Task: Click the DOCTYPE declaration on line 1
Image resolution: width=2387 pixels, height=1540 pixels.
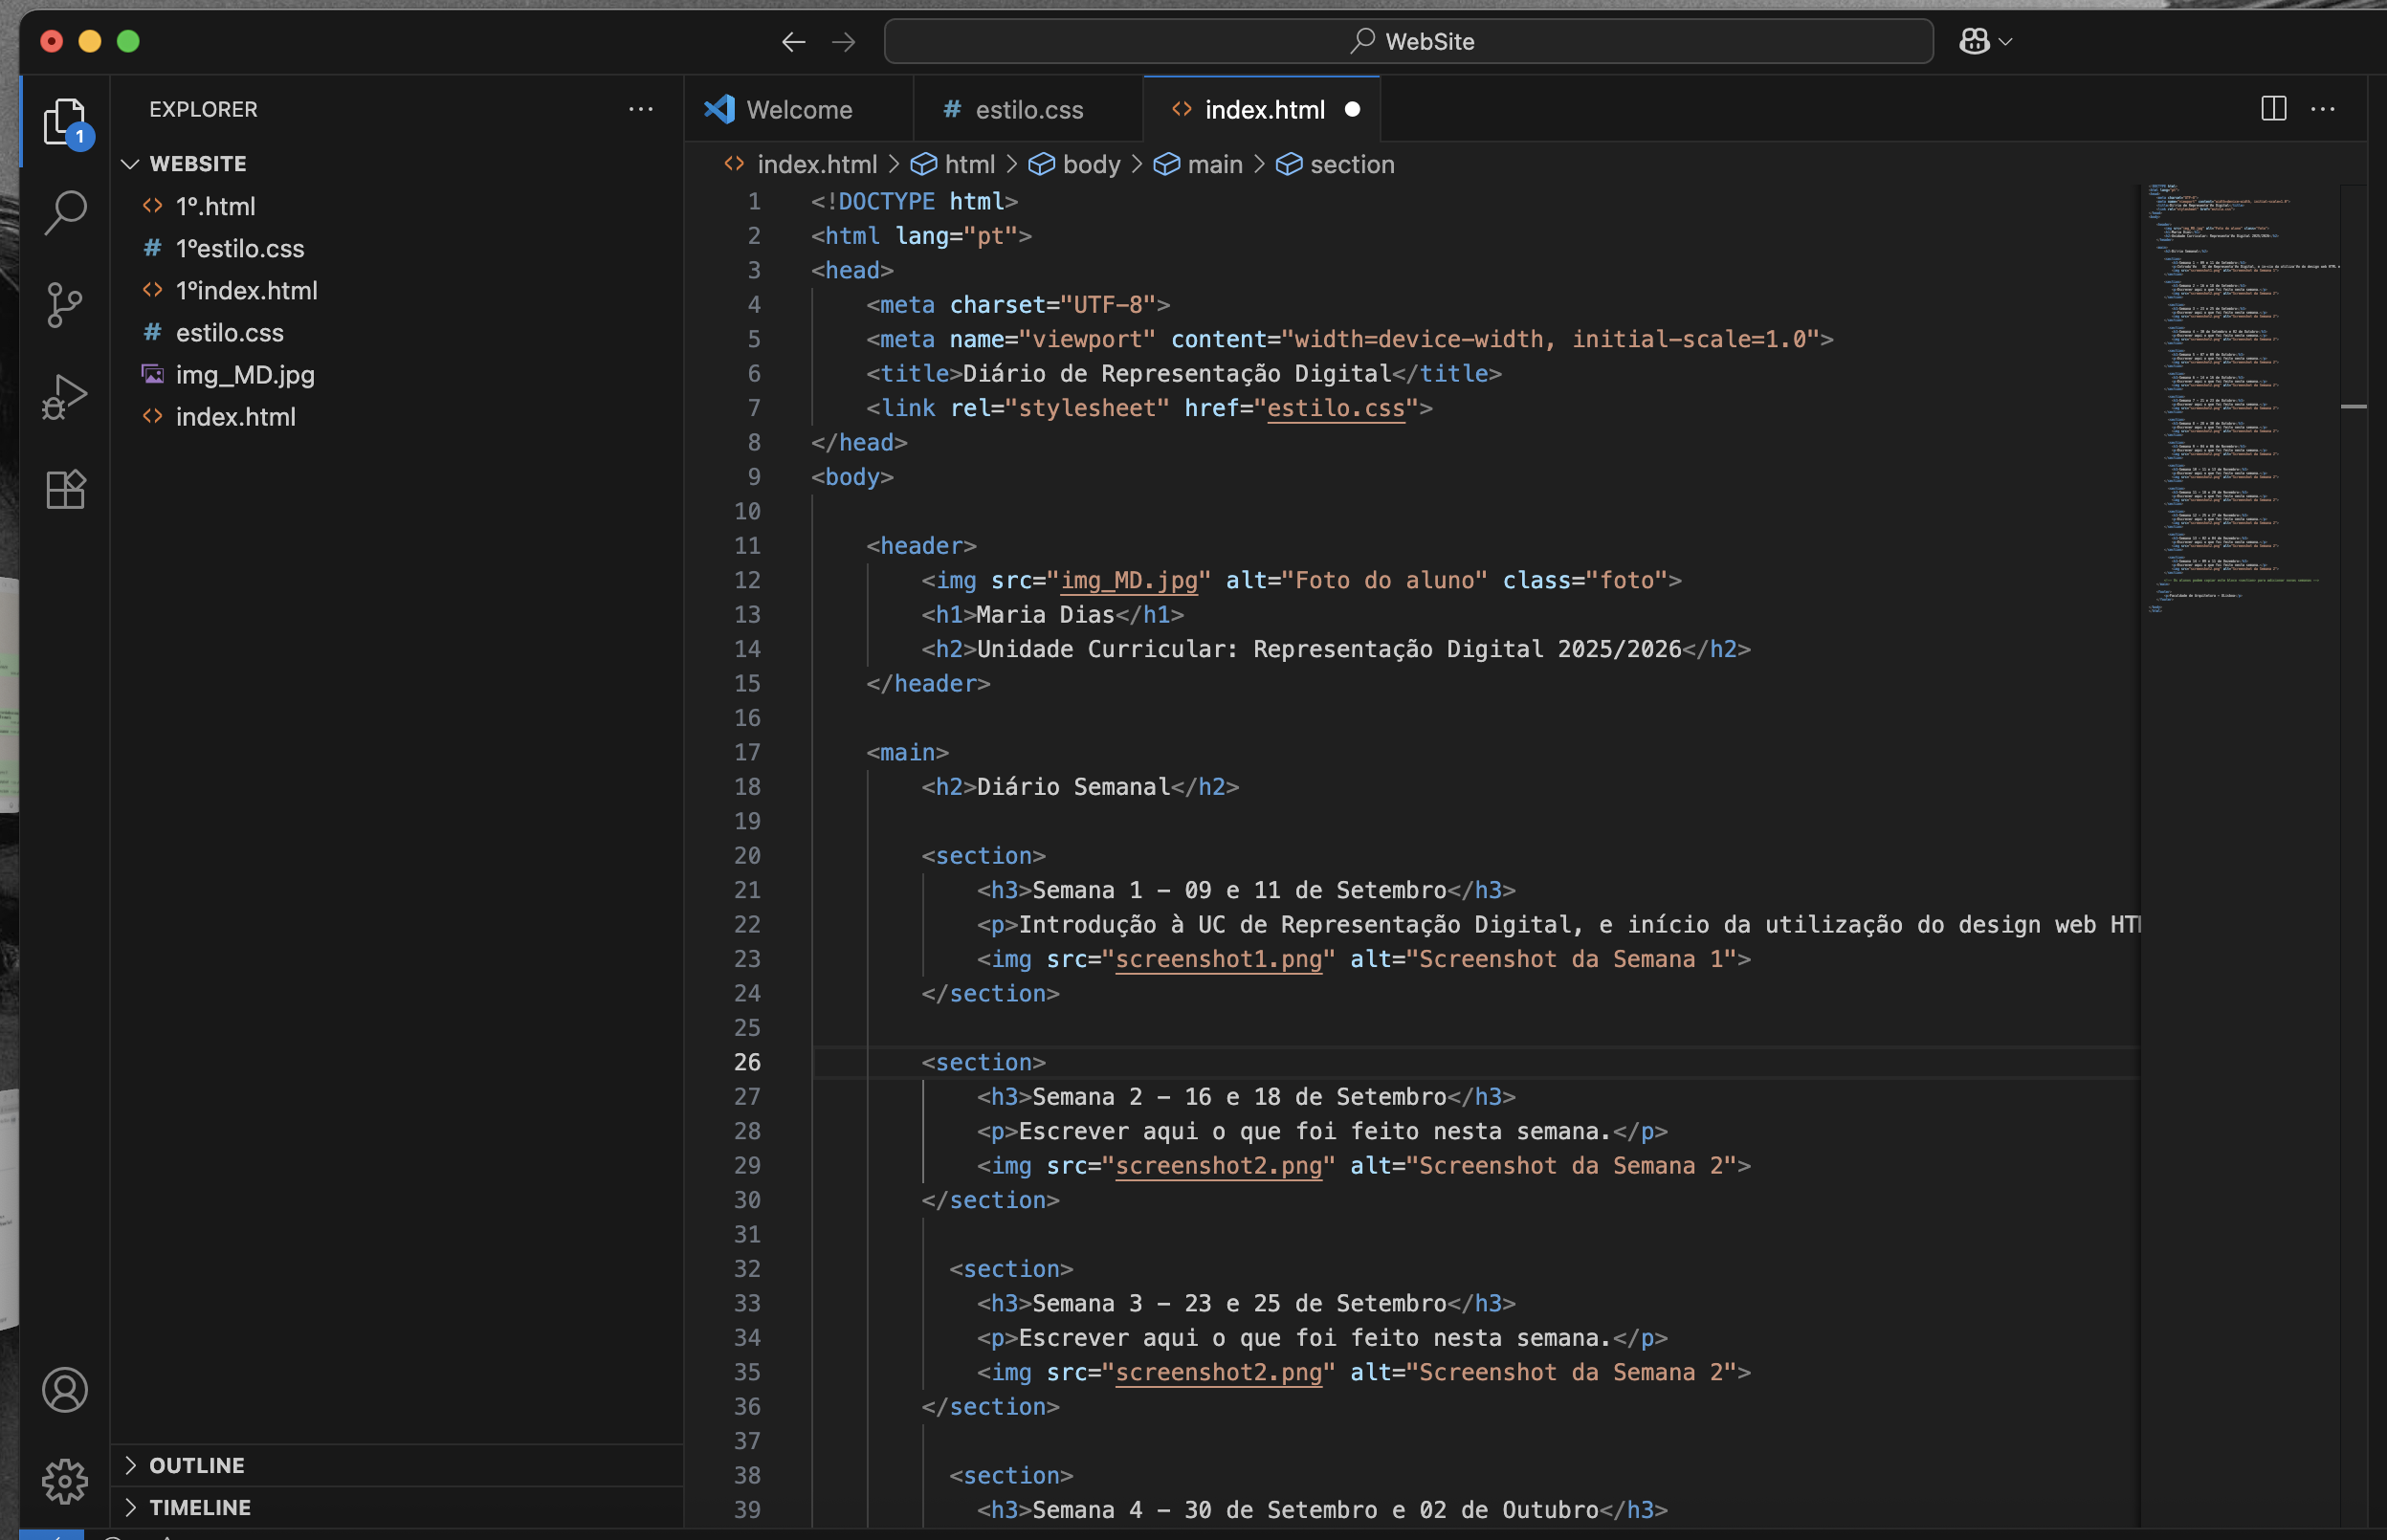Action: click(x=914, y=201)
